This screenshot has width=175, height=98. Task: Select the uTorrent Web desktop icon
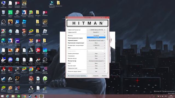[45, 80]
